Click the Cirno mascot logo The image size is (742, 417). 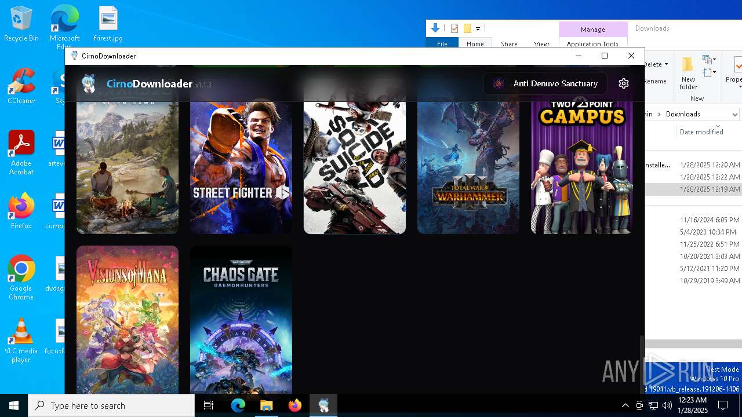(x=89, y=84)
